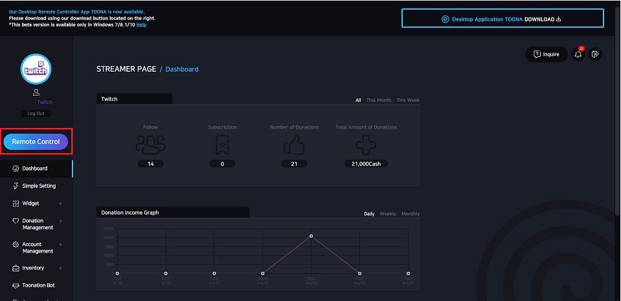Expand Account Management plus sign

61,245
